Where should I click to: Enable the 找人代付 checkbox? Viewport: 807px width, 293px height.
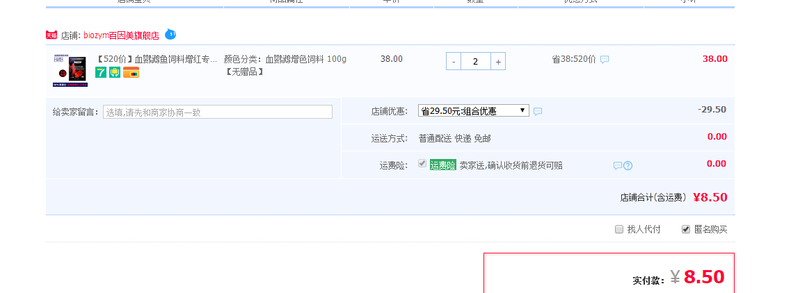pos(619,229)
